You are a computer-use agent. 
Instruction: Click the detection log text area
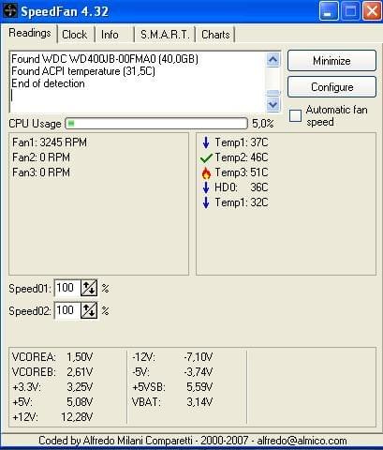point(138,82)
